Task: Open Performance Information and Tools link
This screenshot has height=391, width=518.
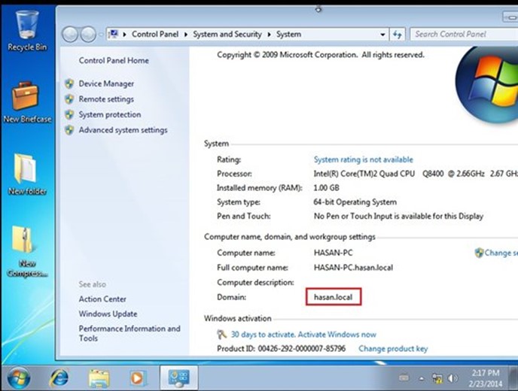Action: (129, 333)
